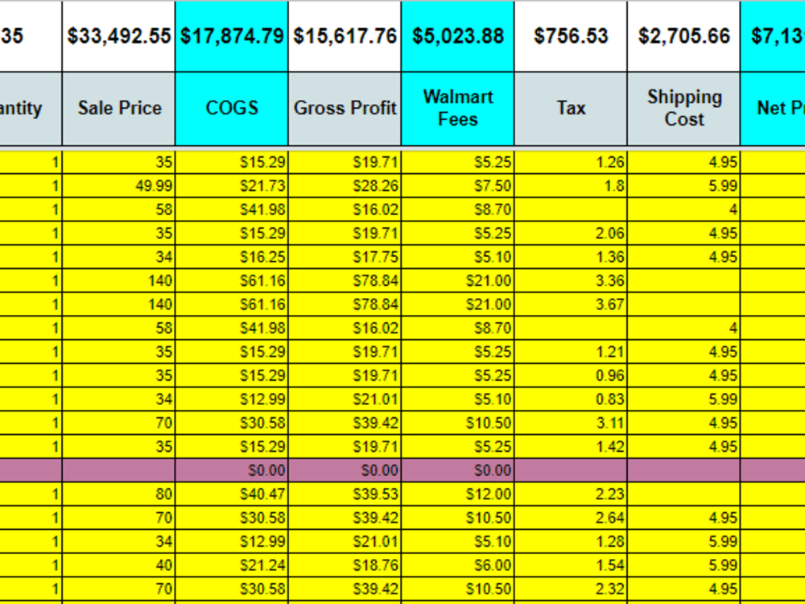Select the 2.32 tax cell

(571, 589)
